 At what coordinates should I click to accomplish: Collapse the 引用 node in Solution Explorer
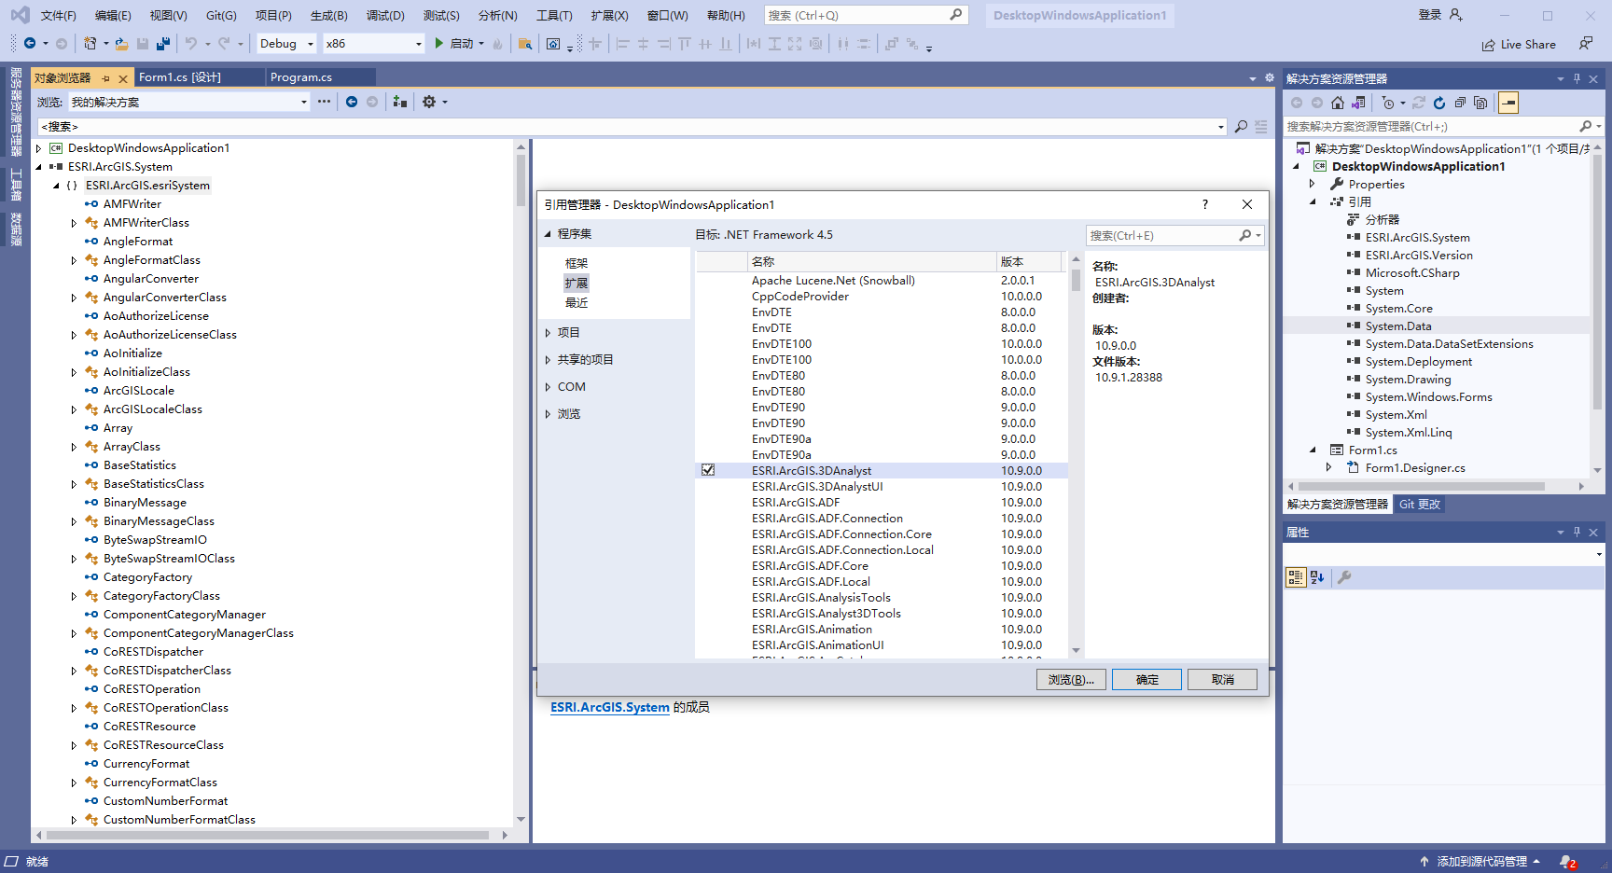pos(1313,201)
